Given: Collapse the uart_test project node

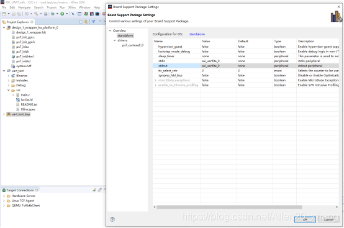Looking at the screenshot, I should [x=4, y=71].
